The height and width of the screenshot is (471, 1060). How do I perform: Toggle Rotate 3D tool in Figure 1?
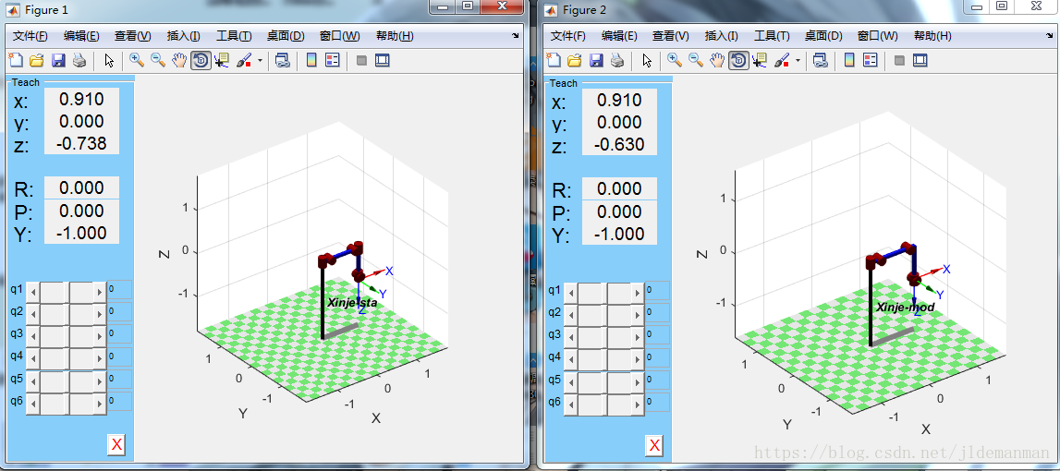pyautogui.click(x=201, y=61)
